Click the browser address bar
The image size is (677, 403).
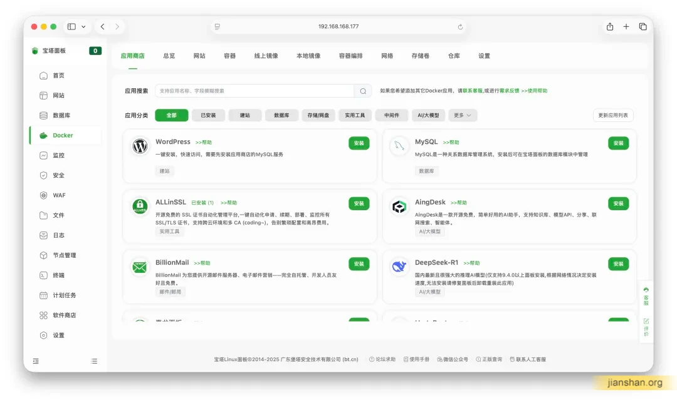coord(338,27)
